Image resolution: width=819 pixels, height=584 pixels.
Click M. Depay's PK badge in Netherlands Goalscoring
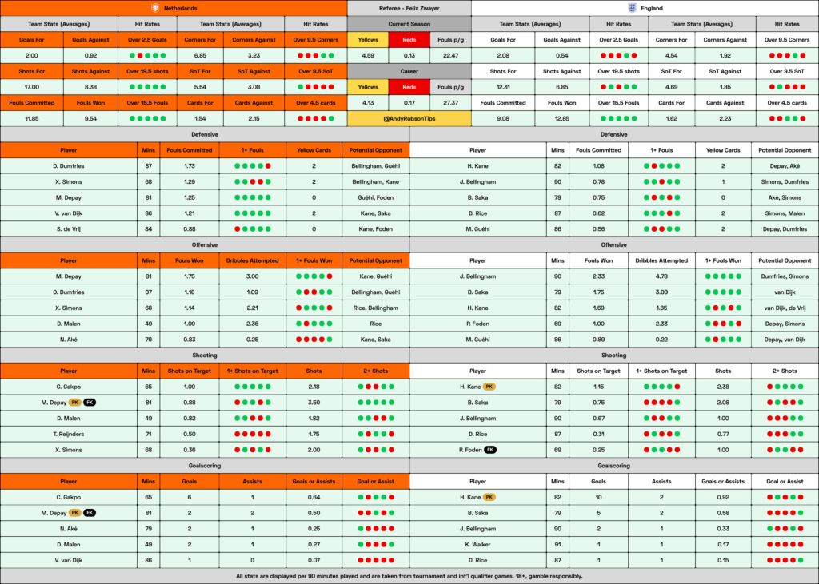pos(74,512)
